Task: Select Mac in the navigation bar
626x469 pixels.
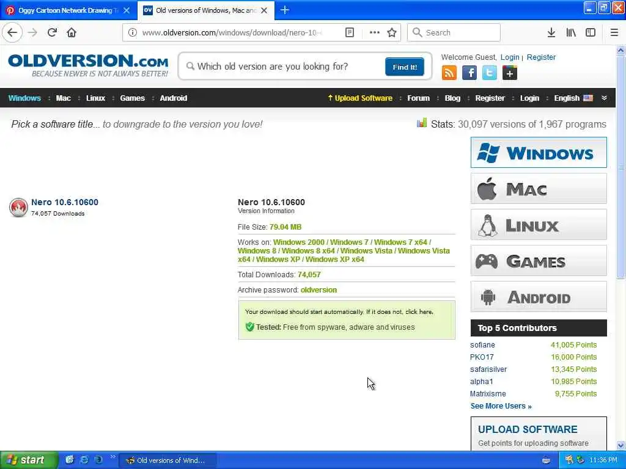Action: point(63,98)
